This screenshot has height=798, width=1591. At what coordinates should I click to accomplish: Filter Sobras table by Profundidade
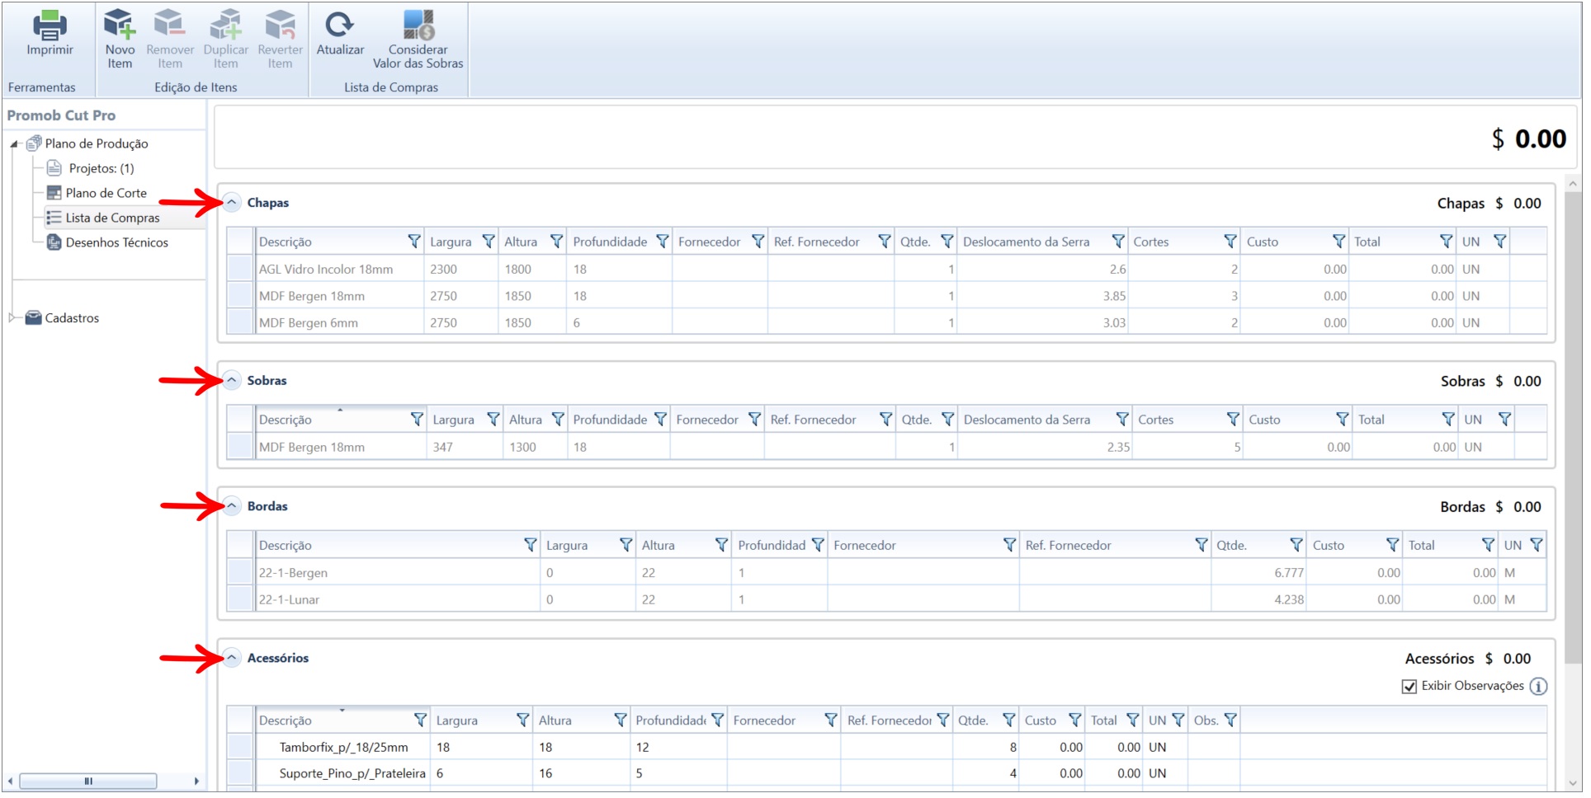[x=660, y=420]
